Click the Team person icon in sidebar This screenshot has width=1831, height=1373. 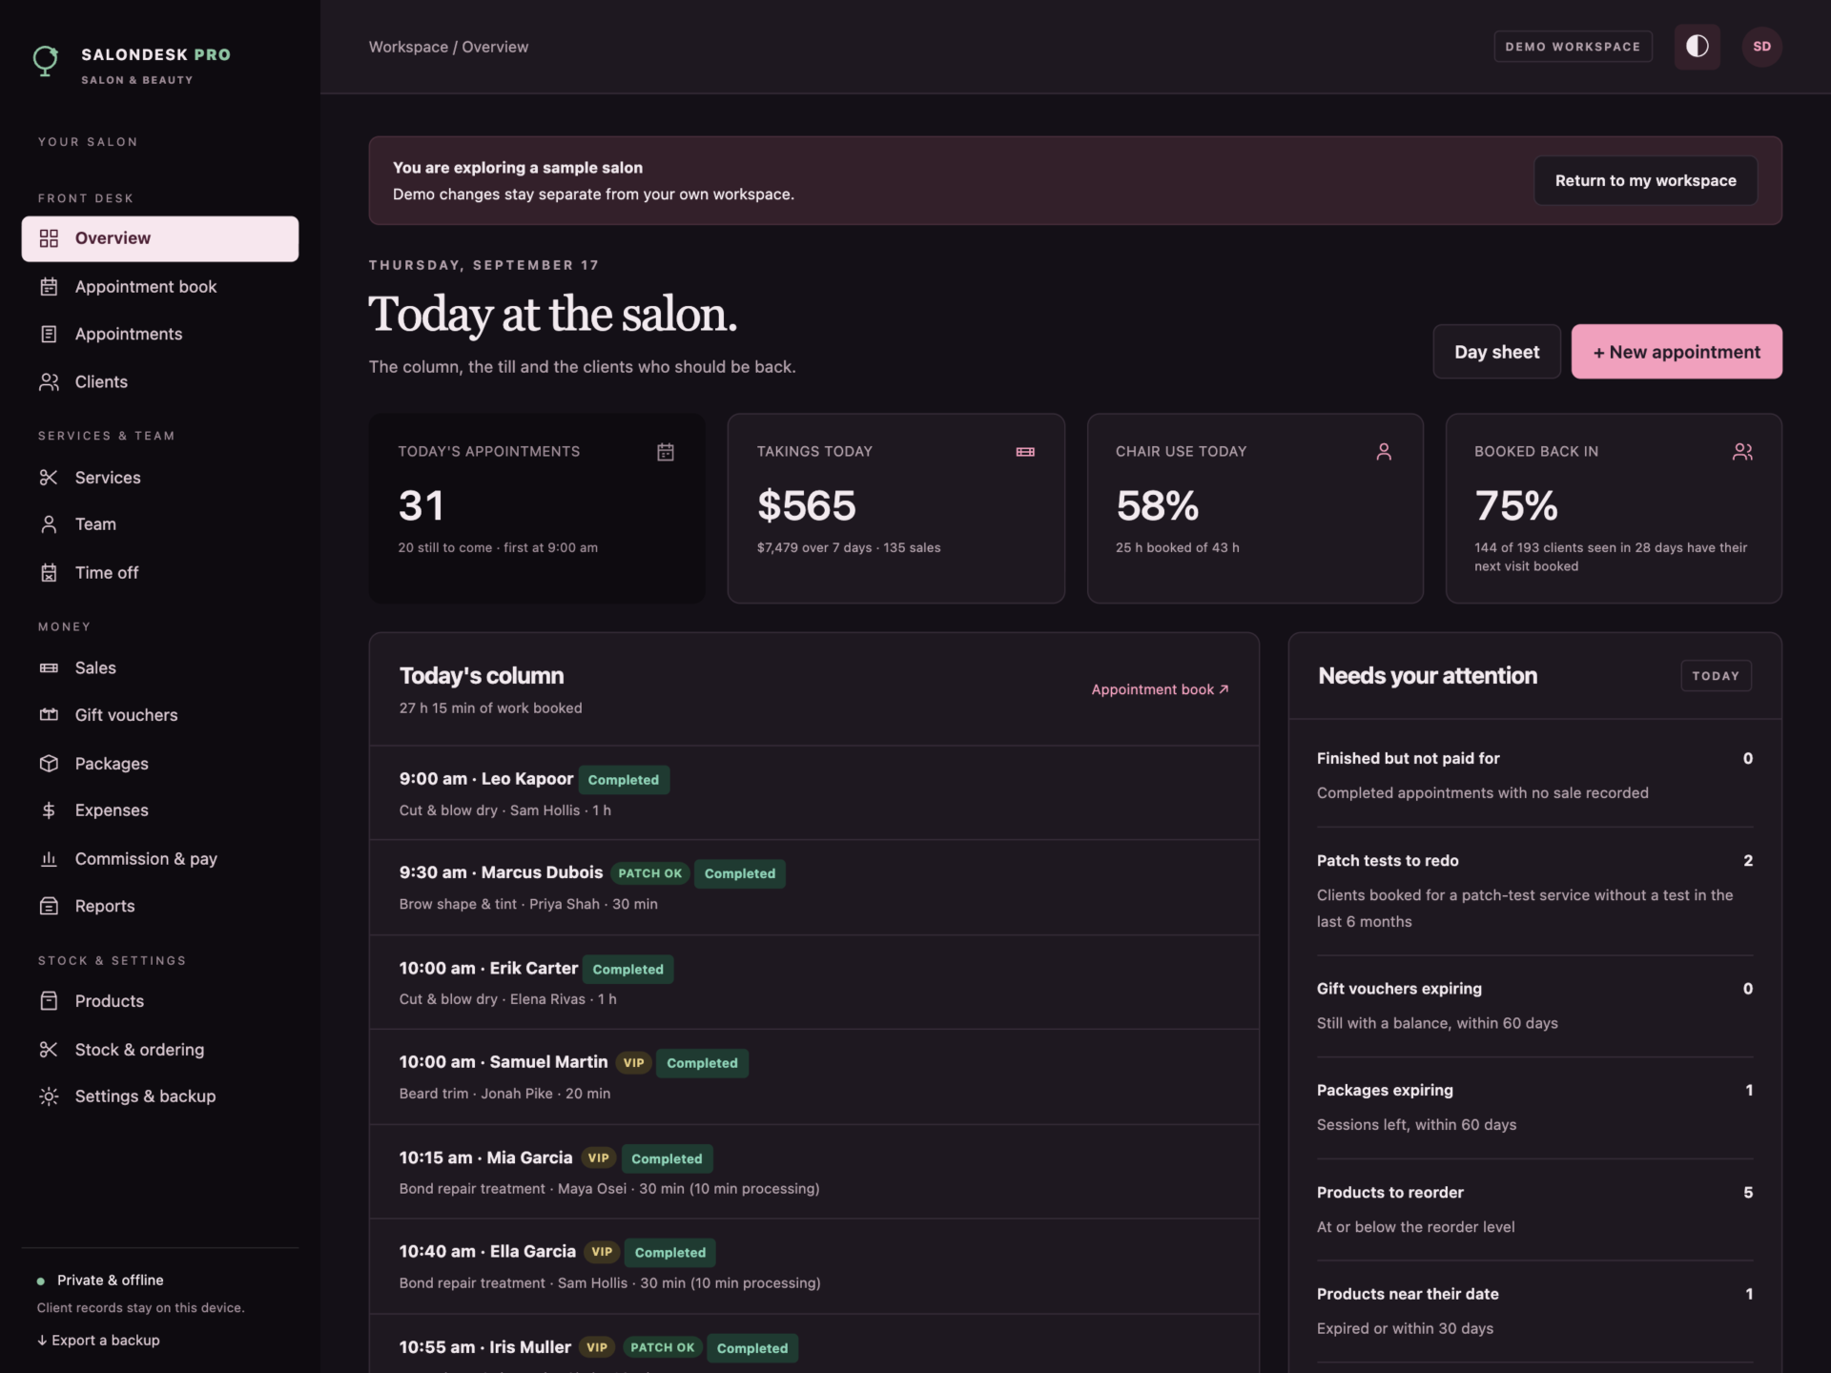coord(49,524)
